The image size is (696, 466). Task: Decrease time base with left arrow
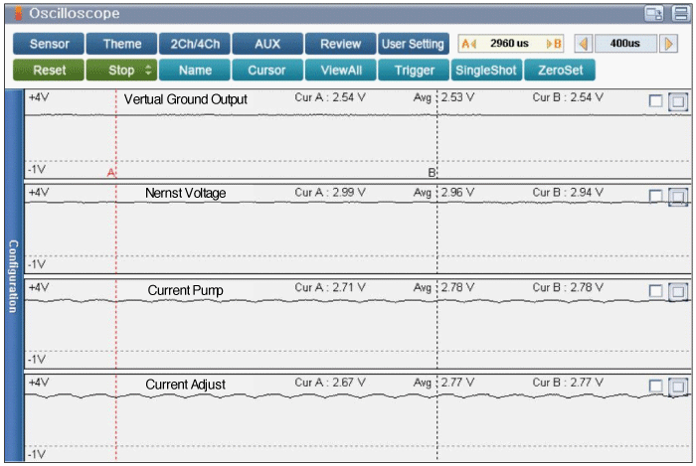click(584, 44)
